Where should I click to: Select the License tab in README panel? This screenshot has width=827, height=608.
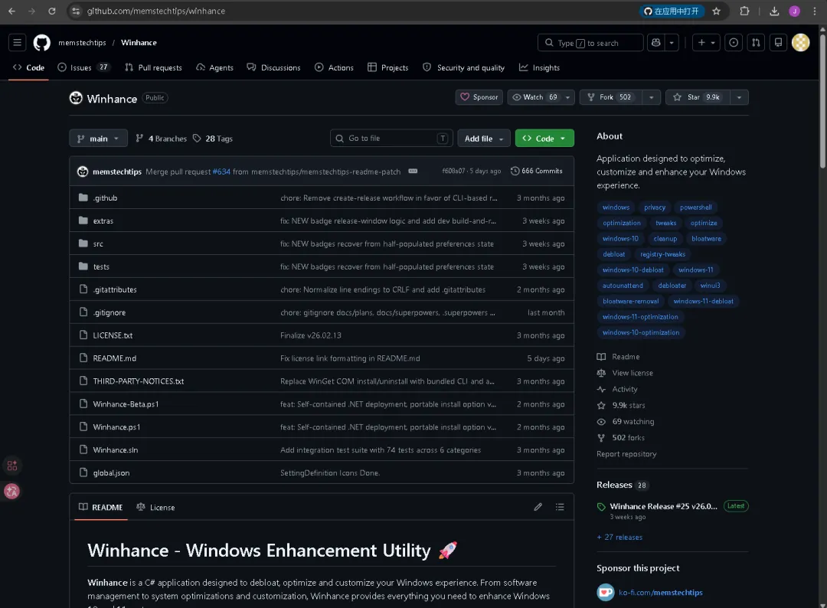[155, 507]
